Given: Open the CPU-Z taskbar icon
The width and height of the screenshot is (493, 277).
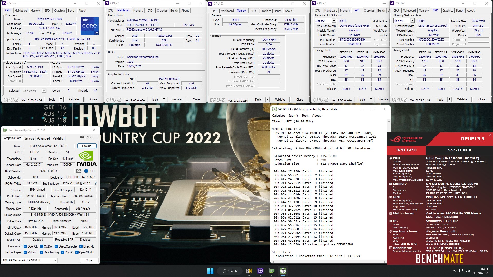Looking at the screenshot, I should [x=260, y=271].
